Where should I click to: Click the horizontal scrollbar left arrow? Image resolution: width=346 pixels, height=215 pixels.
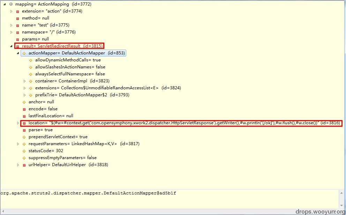[x=3, y=212]
